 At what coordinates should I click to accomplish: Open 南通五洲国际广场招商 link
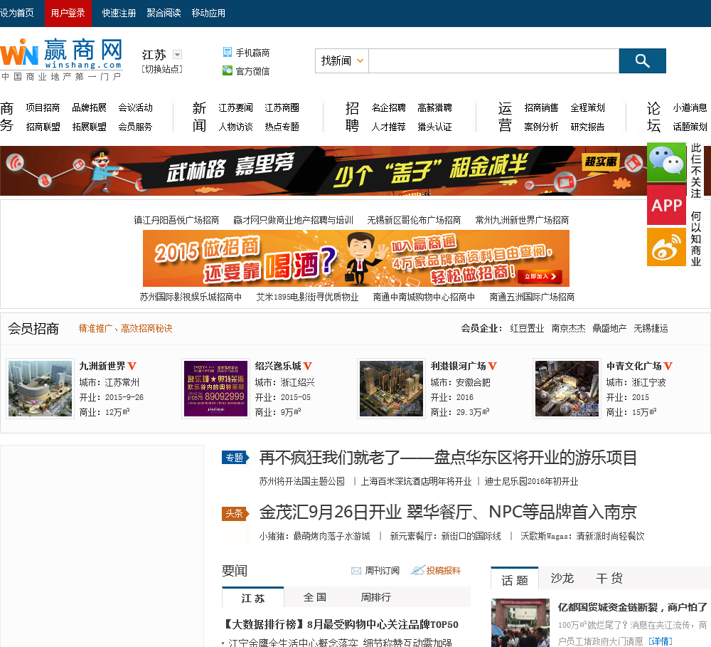[x=532, y=297]
